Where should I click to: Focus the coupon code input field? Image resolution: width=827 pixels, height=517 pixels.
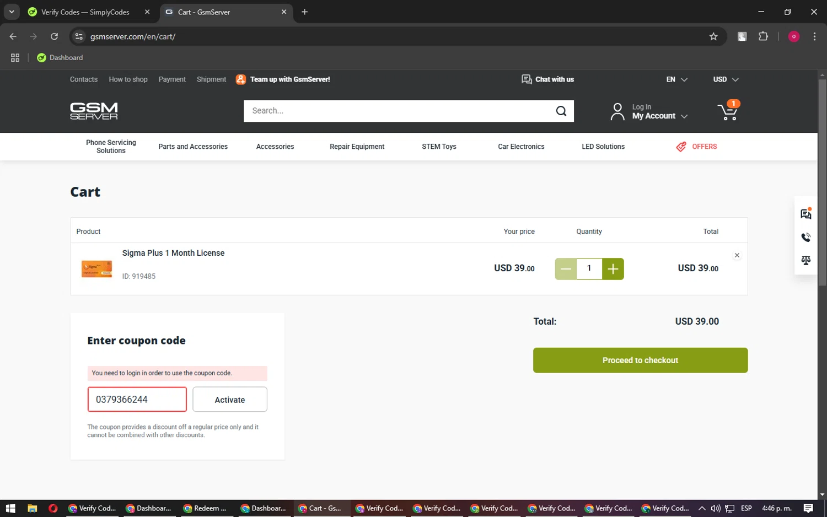(x=137, y=399)
